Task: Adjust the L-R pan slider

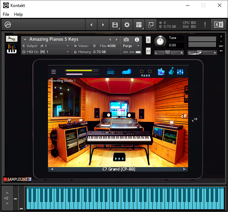Action: (x=169, y=53)
